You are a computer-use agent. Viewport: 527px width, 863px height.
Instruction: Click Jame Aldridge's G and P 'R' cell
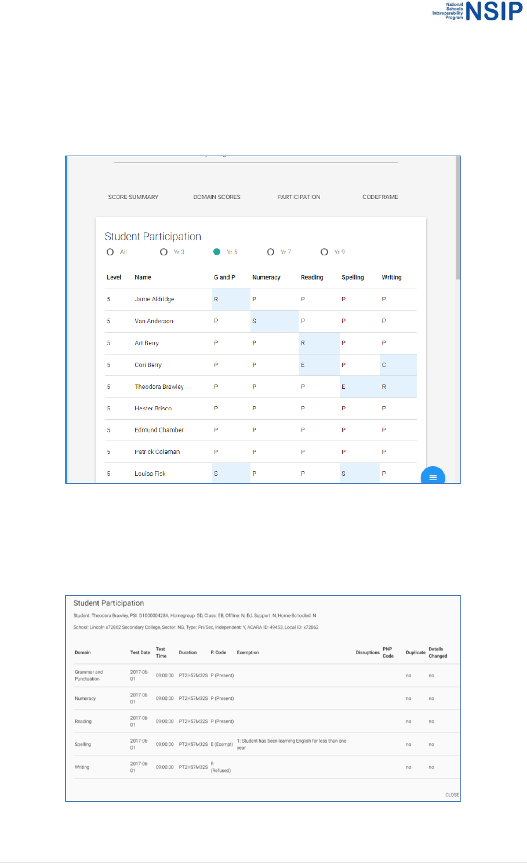[x=231, y=299]
